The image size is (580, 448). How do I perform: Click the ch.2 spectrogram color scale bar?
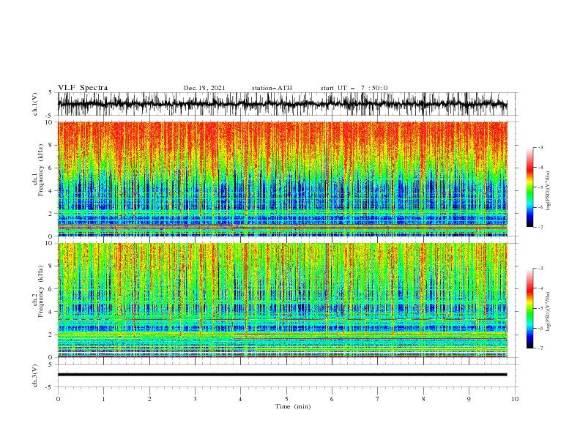tap(529, 308)
